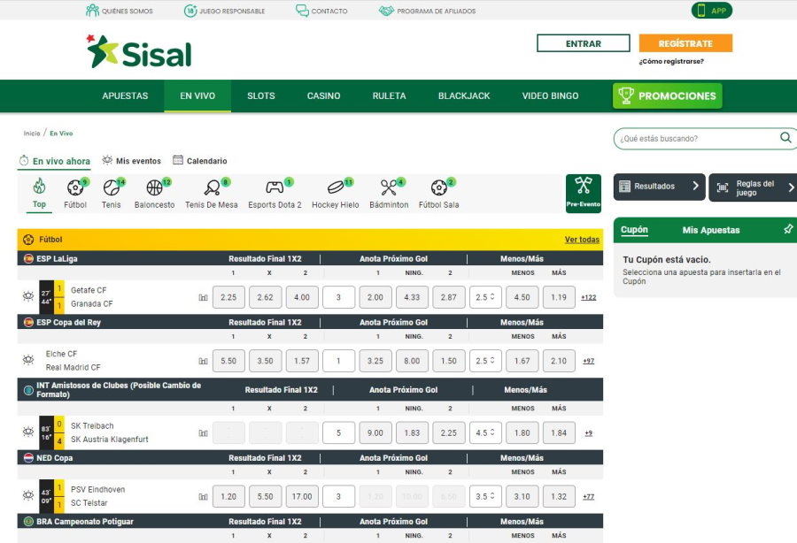Expand +122 more markets for Getafe match

[589, 297]
